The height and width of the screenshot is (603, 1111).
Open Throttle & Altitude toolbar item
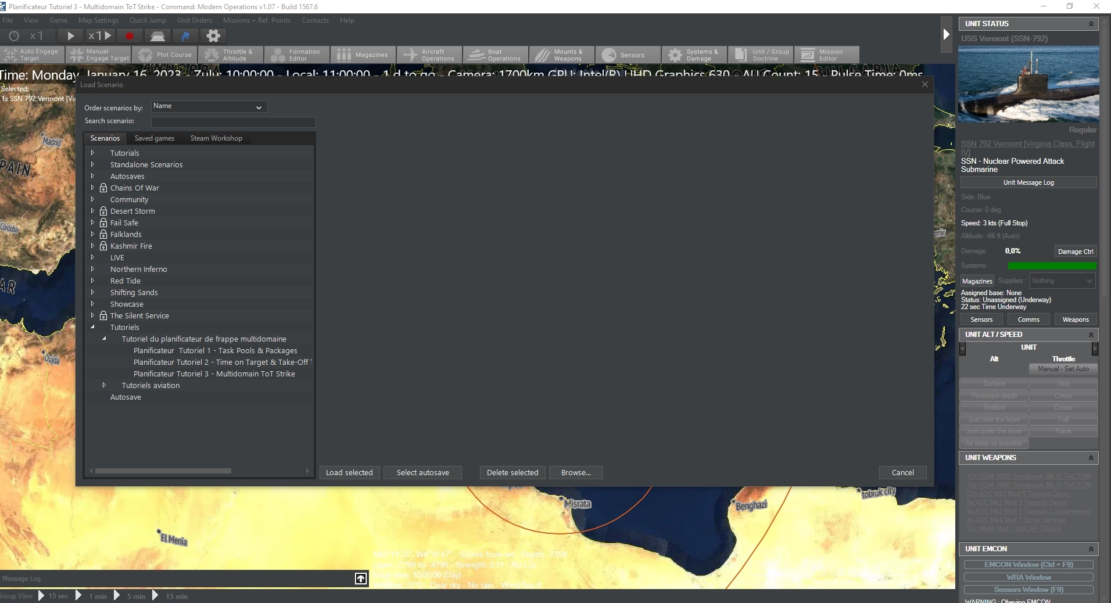(x=231, y=55)
